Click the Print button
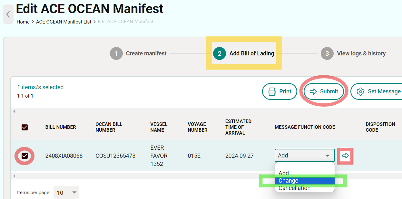The image size is (402, 199). [279, 91]
